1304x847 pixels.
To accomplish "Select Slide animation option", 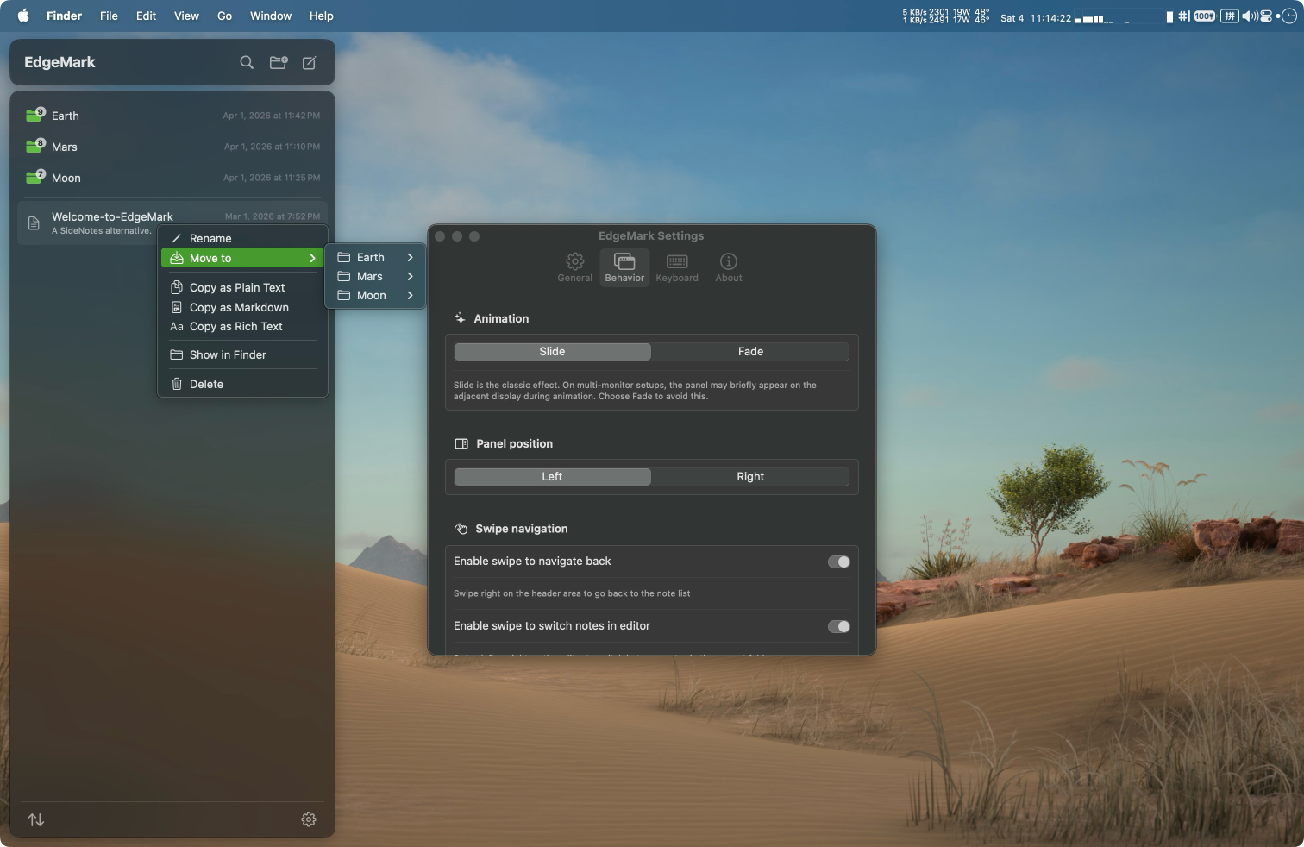I will (552, 351).
